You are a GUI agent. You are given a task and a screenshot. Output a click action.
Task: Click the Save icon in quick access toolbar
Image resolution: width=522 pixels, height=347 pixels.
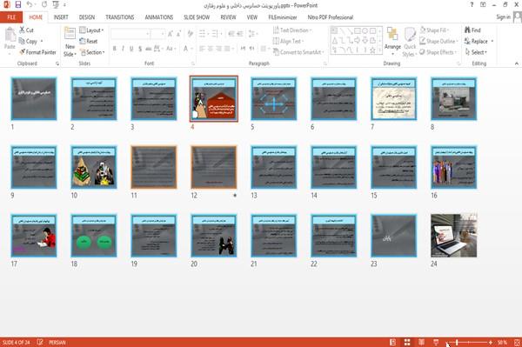(18, 4)
